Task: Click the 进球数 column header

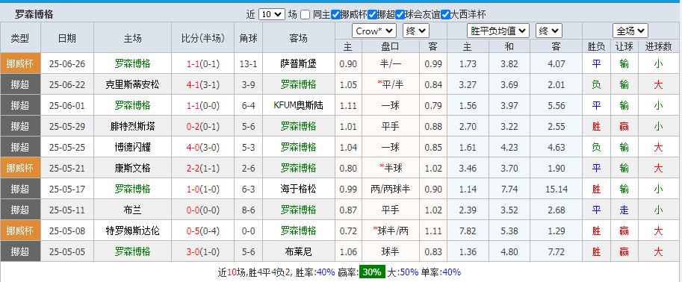Action: tap(659, 46)
